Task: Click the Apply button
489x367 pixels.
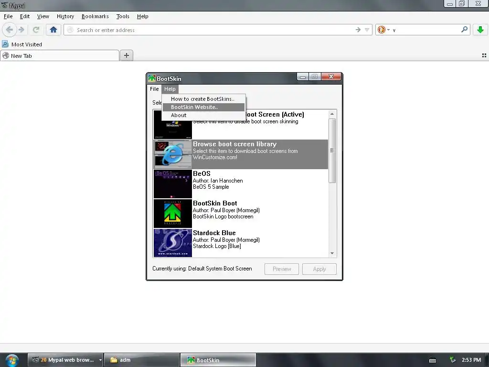Action: [319, 269]
